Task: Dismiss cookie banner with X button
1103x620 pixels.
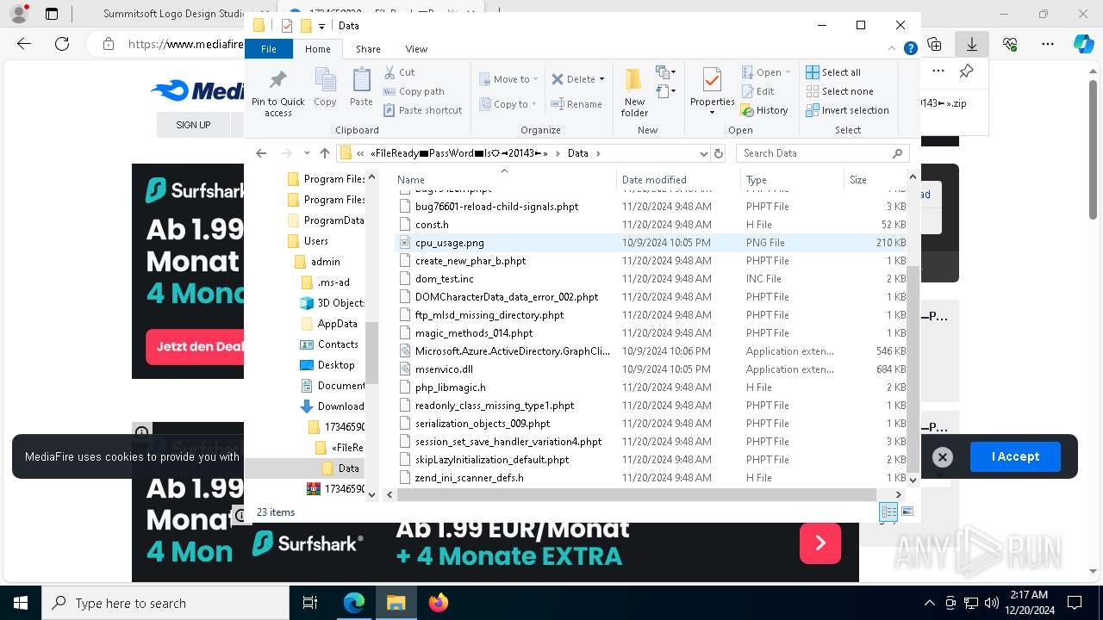Action: 943,457
